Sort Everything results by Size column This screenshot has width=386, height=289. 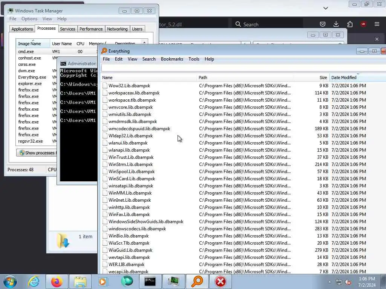click(x=311, y=78)
